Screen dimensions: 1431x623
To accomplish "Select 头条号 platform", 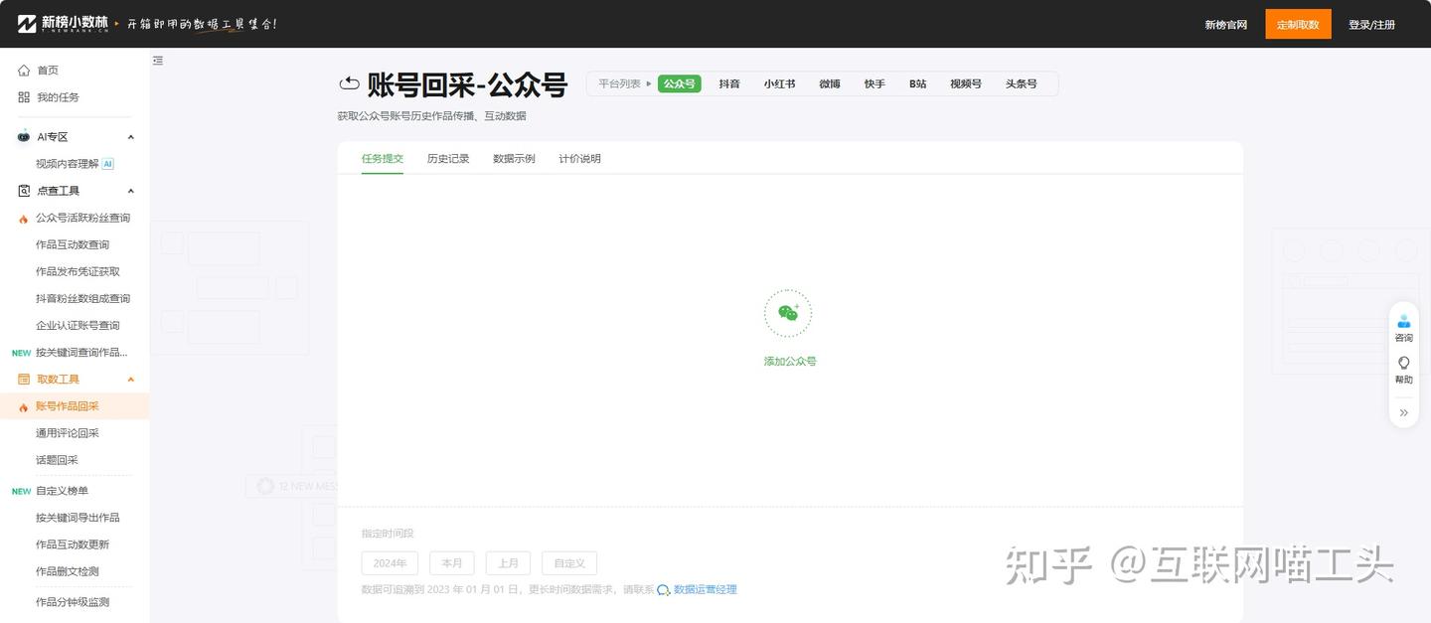I will [1021, 84].
